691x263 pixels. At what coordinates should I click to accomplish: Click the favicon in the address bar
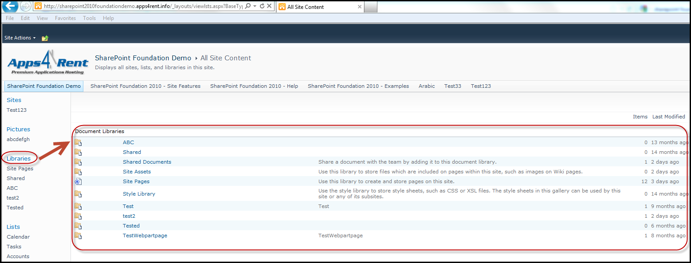click(38, 6)
